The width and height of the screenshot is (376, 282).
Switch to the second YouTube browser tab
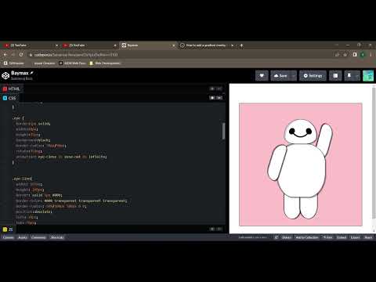click(x=89, y=45)
